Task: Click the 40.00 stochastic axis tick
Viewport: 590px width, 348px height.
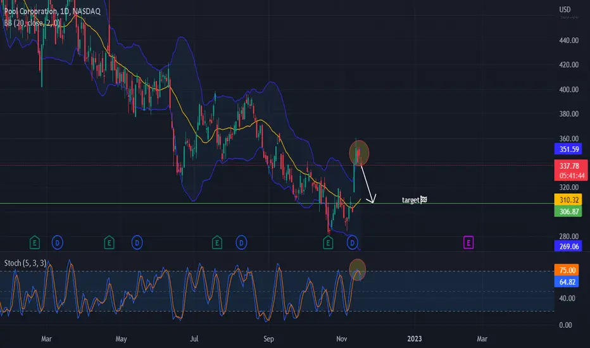Action: tap(567, 299)
